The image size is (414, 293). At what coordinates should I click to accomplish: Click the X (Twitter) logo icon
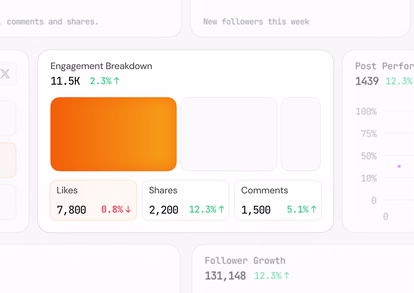5,74
